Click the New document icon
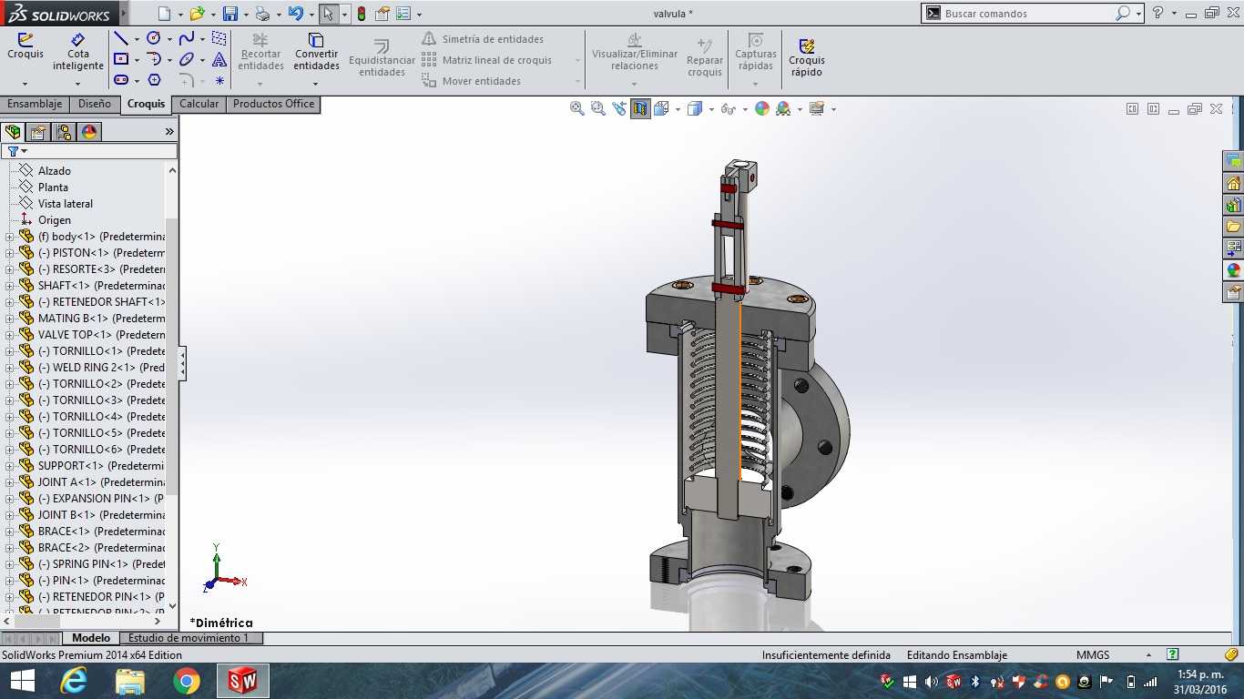Screen dimensions: 1244x699 164,14
